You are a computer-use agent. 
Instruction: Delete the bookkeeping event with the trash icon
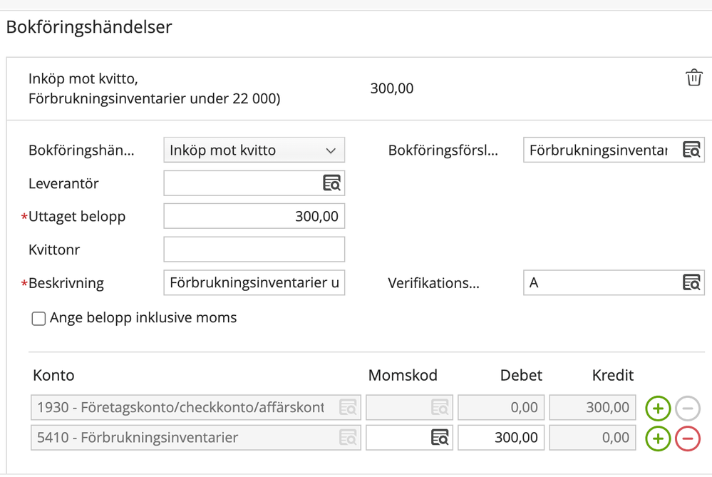pos(694,78)
